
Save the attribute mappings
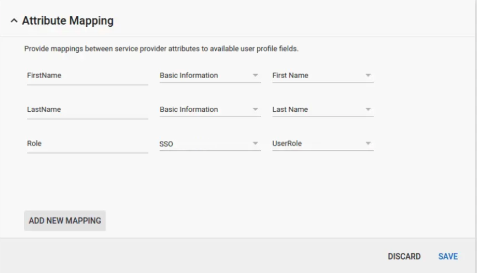(x=448, y=256)
